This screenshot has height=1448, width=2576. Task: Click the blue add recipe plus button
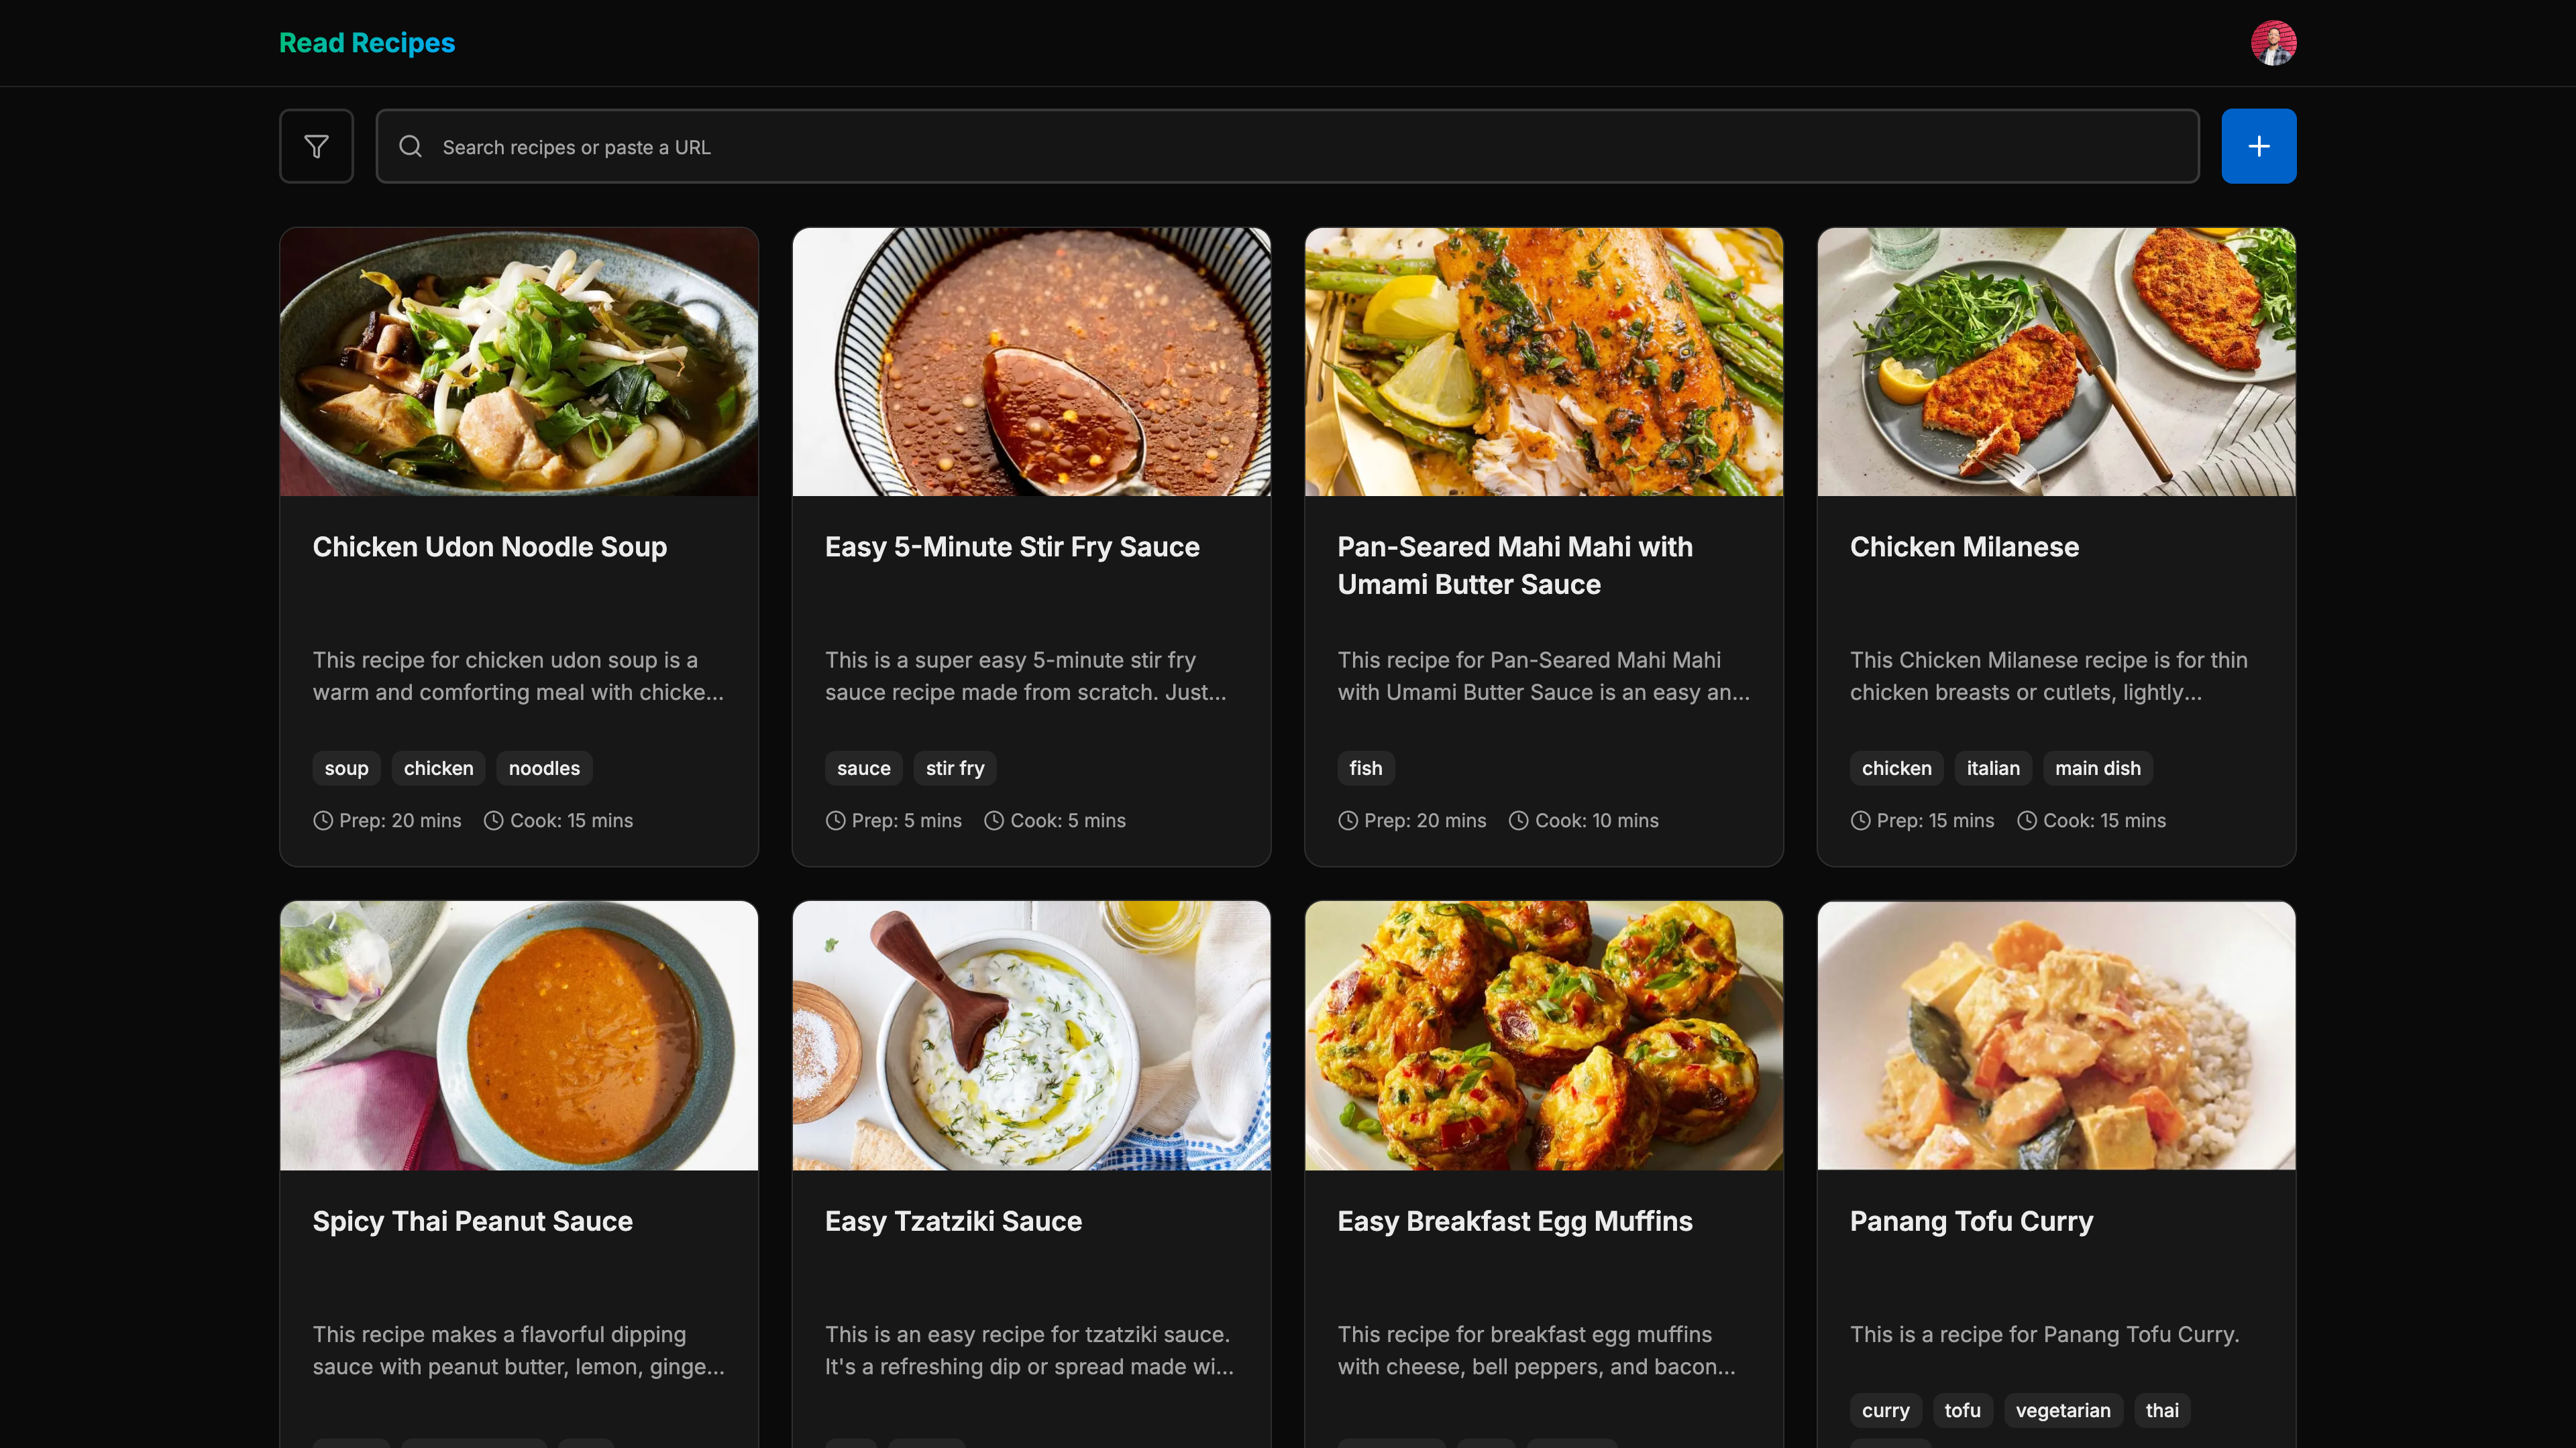point(2258,146)
